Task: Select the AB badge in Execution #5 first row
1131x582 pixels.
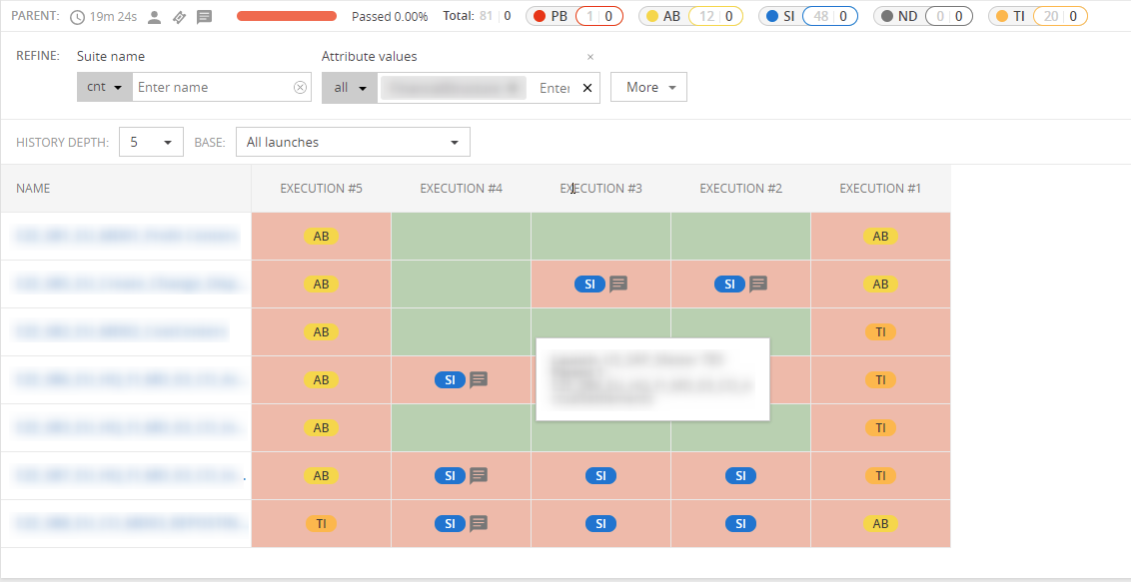Action: 321,237
